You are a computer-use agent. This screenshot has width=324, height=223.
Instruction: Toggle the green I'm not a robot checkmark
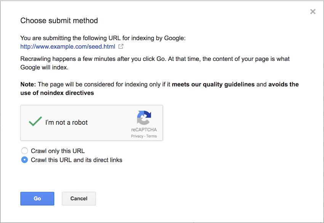pyautogui.click(x=35, y=122)
